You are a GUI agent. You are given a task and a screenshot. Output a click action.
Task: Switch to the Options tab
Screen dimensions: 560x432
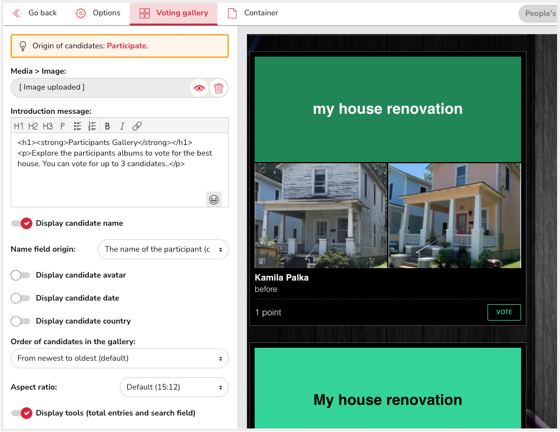click(98, 13)
